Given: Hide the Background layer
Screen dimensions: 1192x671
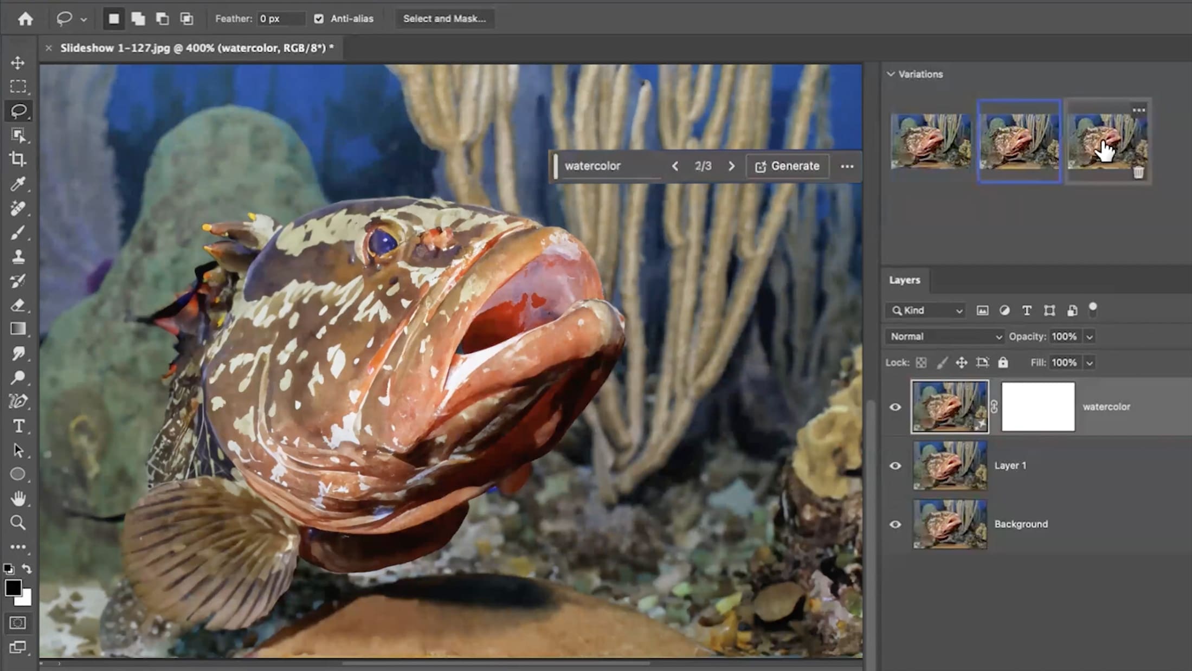Looking at the screenshot, I should (x=895, y=524).
